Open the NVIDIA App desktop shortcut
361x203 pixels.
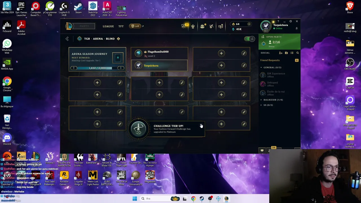pyautogui.click(x=7, y=64)
